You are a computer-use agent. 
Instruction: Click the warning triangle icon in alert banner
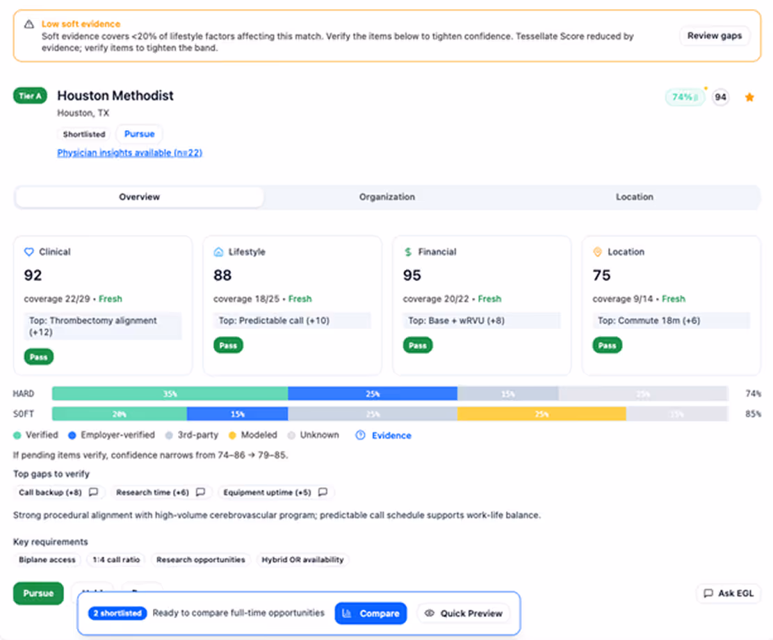29,24
